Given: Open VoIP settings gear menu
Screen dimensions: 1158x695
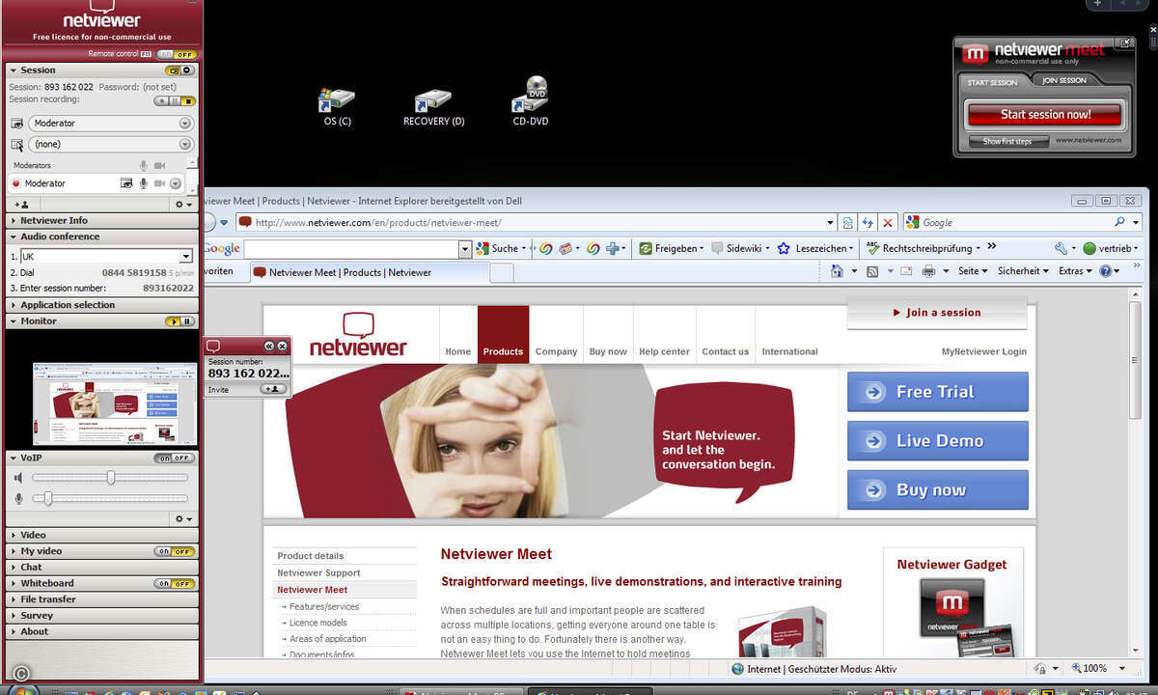Looking at the screenshot, I should [182, 518].
